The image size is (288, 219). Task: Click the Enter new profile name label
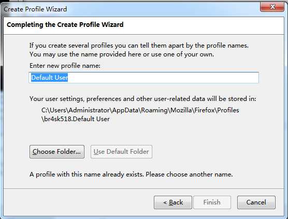pos(65,66)
